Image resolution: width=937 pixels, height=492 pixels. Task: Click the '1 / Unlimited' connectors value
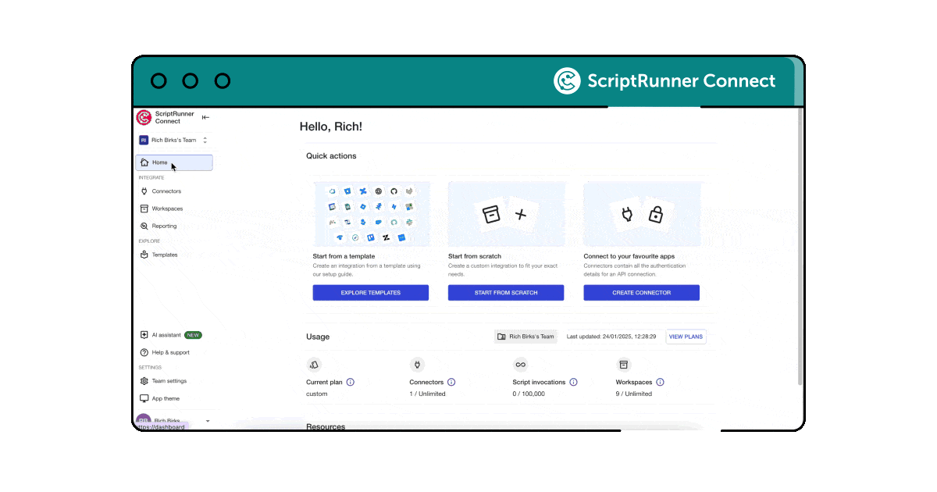[x=427, y=394]
